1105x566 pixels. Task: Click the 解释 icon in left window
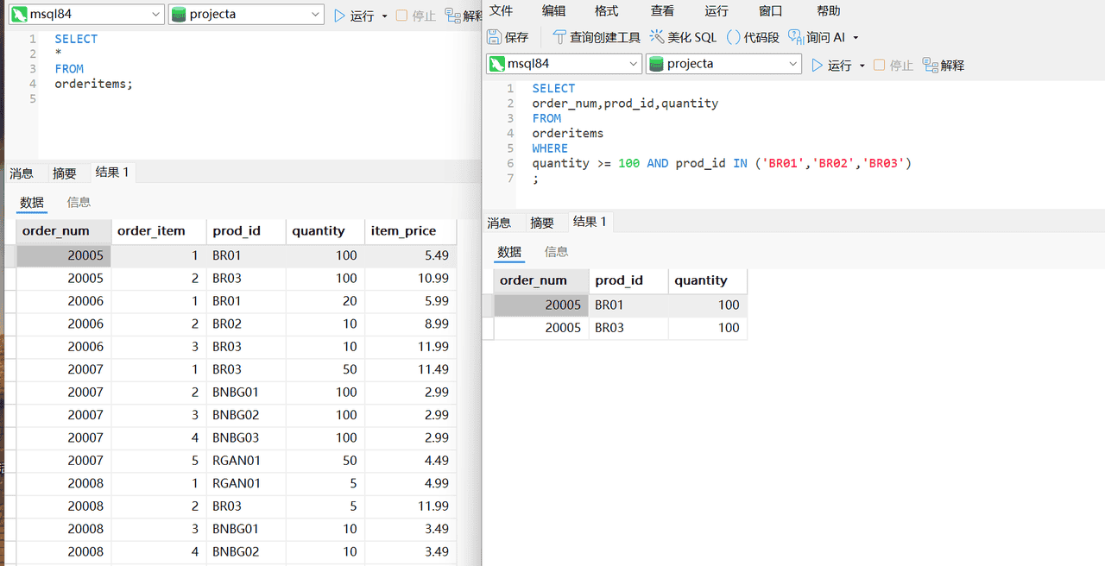[453, 16]
